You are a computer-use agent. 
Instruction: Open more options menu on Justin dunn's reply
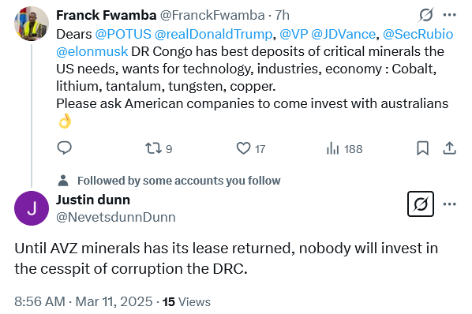[x=450, y=204]
